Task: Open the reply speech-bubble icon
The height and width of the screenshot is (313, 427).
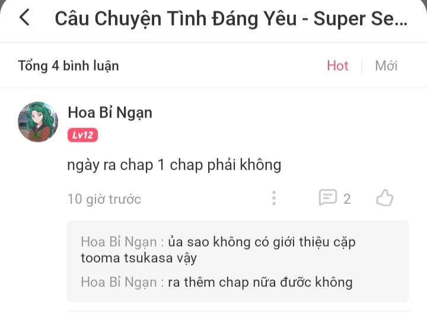Action: (327, 197)
